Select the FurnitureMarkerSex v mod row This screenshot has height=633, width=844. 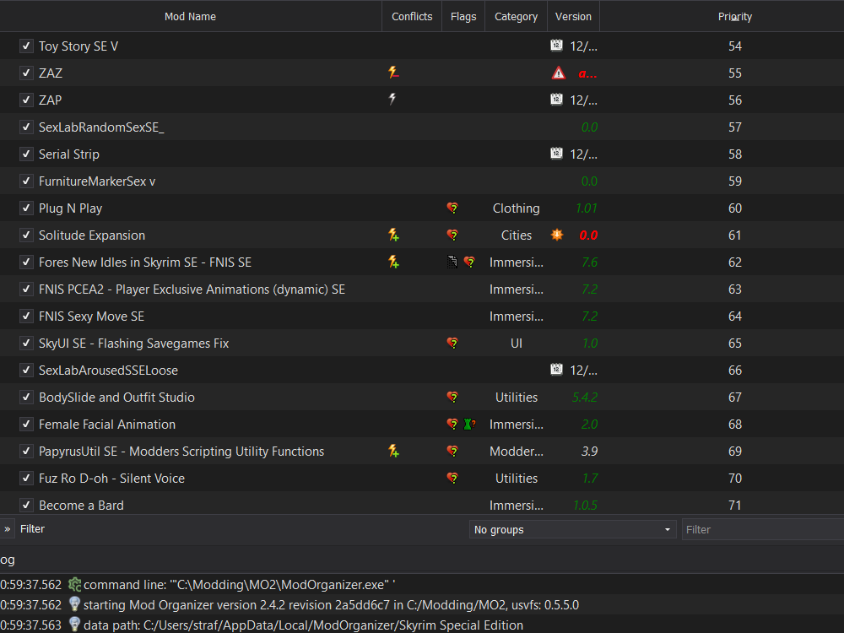point(422,181)
